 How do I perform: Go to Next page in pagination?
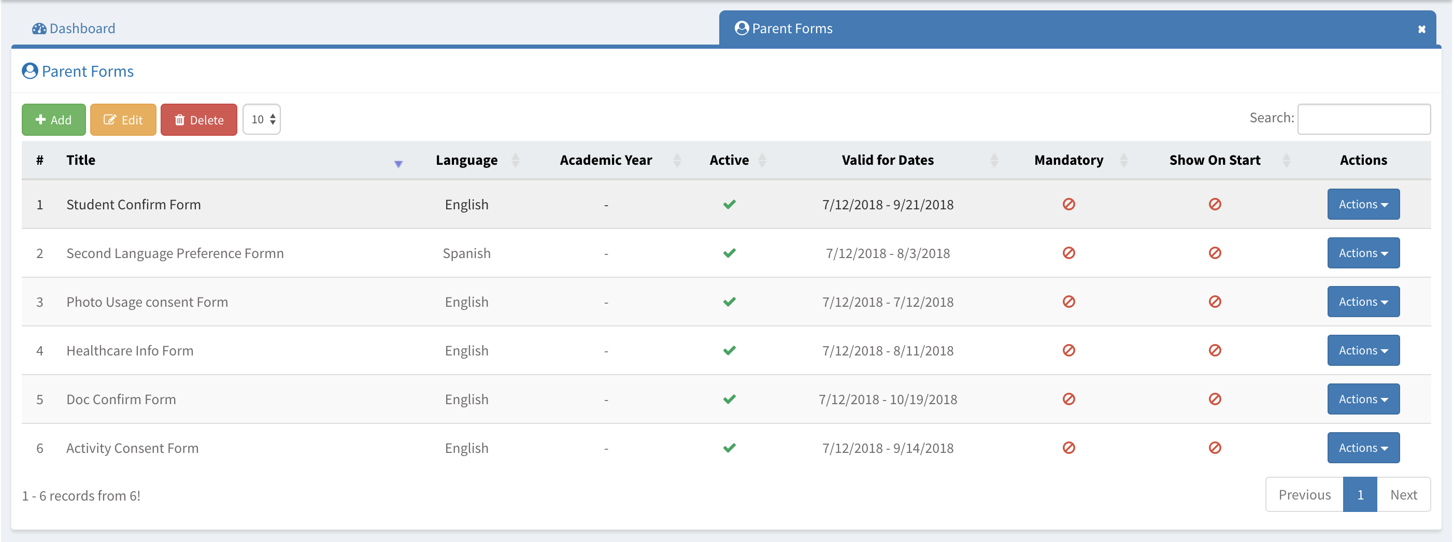1403,494
